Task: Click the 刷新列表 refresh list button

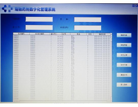Action: 124,35
